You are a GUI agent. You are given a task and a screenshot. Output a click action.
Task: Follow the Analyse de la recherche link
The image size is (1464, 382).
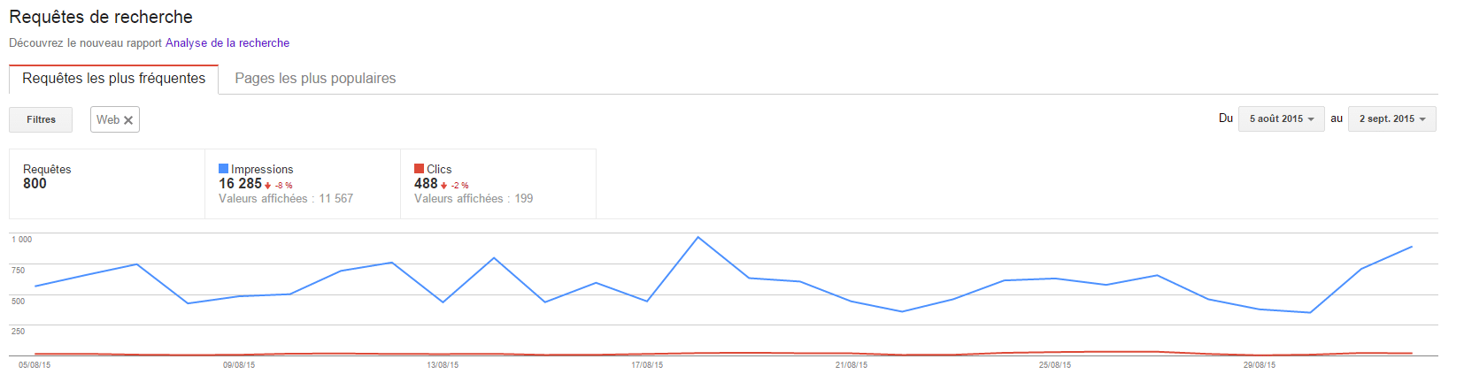coord(227,42)
